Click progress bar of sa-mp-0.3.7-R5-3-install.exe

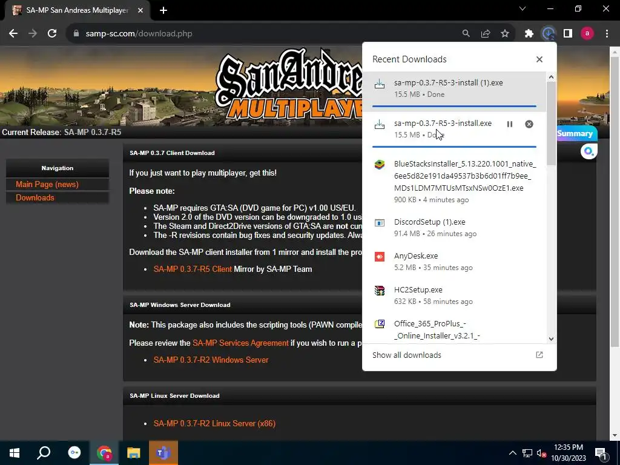point(454,147)
